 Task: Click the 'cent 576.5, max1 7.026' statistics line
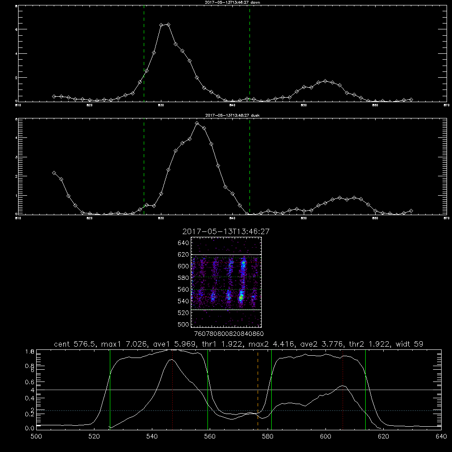238,344
